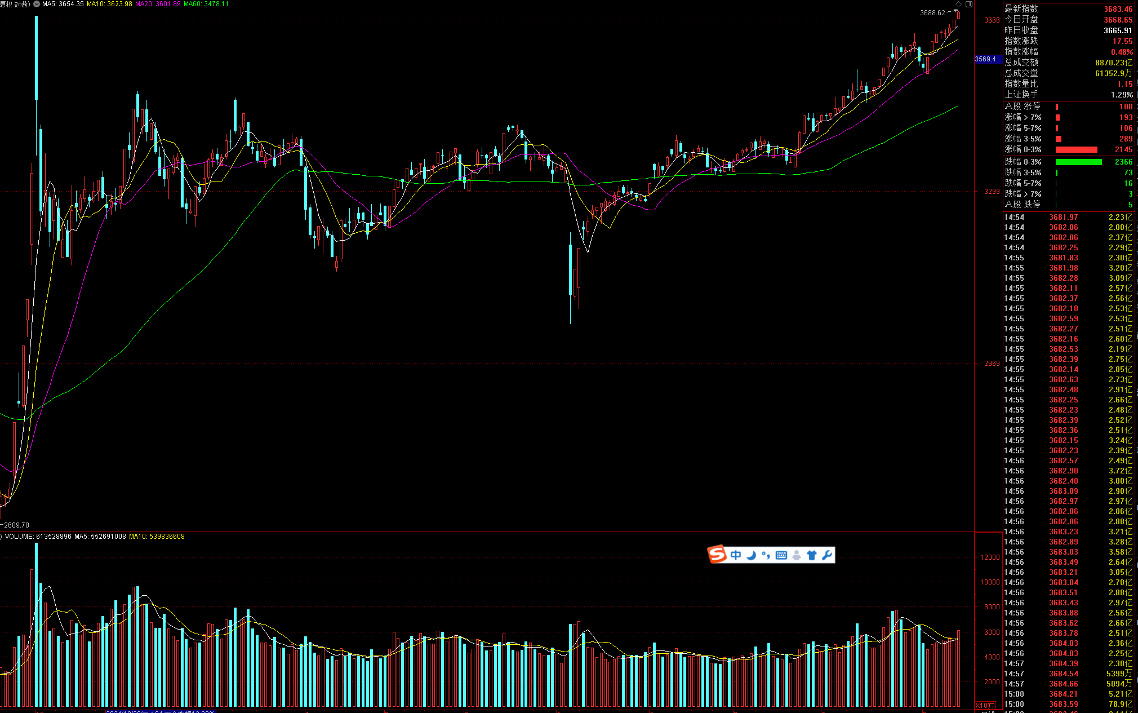Open the IME skin shirt icon
The image size is (1138, 713).
click(x=812, y=555)
